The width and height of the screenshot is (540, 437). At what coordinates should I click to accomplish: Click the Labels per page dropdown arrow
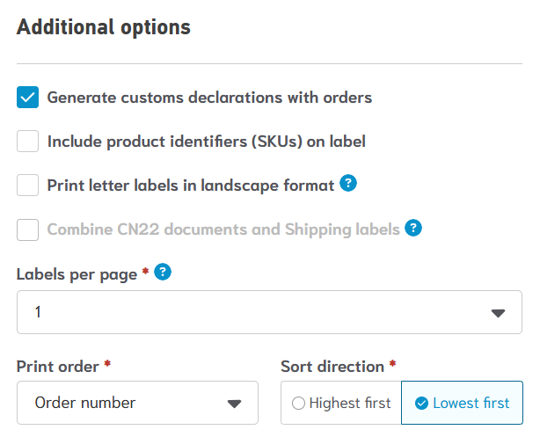tap(498, 313)
